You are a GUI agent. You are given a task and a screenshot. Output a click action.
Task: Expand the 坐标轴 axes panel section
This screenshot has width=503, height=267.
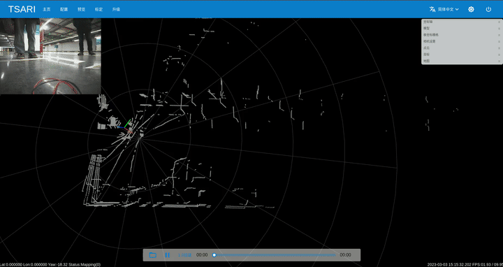pos(462,22)
